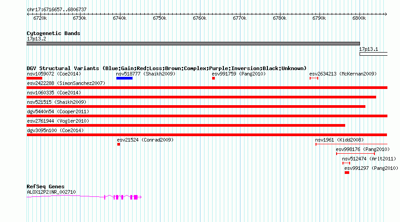Select the esv998176 red interval glyph
This screenshot has height=222, width=400.
[356, 154]
